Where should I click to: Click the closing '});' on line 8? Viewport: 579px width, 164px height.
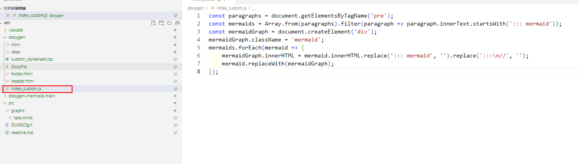pyautogui.click(x=214, y=72)
